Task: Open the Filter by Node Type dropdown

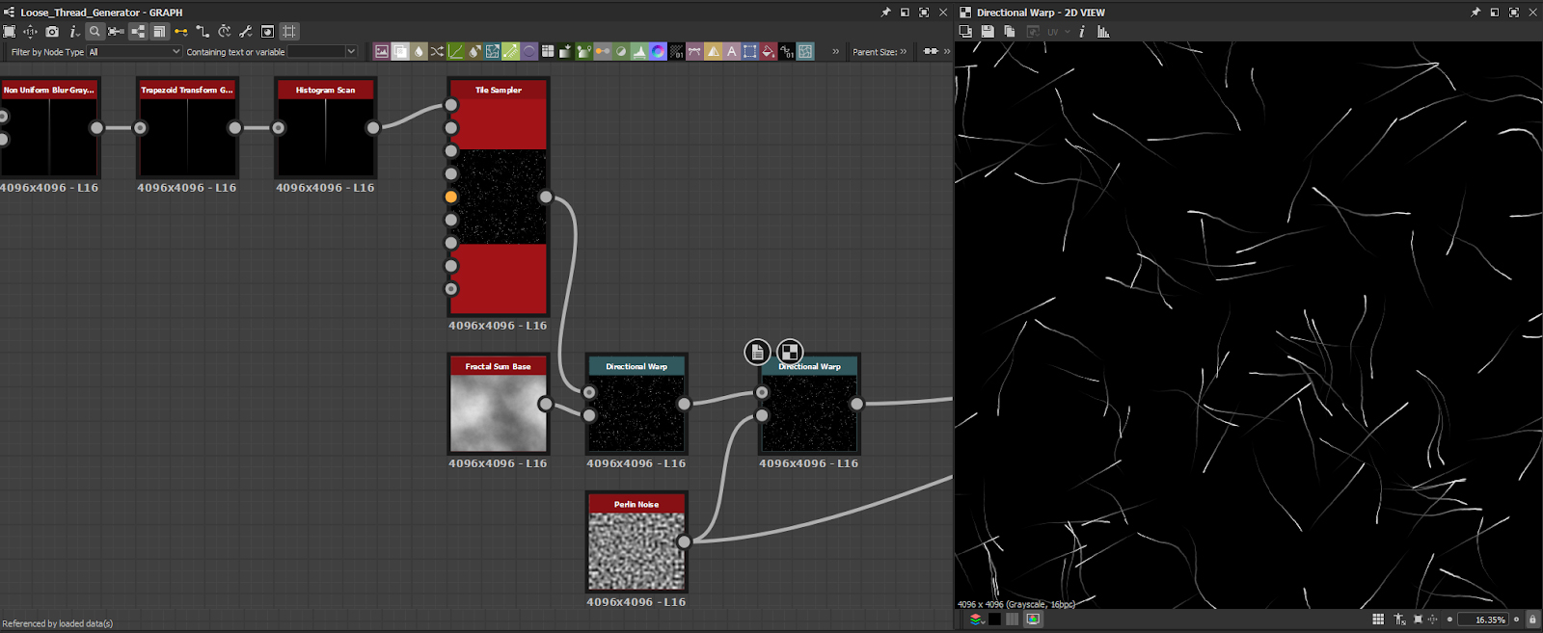Action: 134,52
